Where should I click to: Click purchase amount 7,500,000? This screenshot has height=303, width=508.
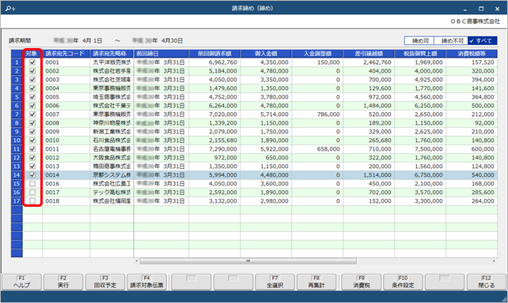[x=420, y=149]
